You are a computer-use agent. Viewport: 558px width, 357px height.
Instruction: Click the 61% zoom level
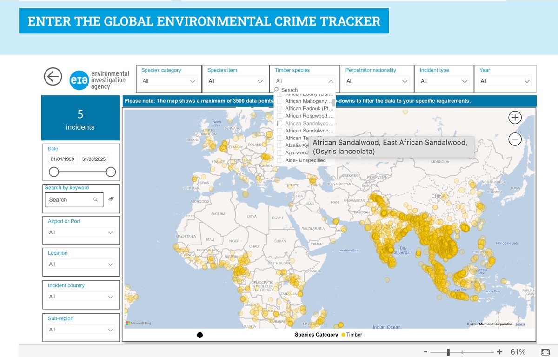coord(518,352)
